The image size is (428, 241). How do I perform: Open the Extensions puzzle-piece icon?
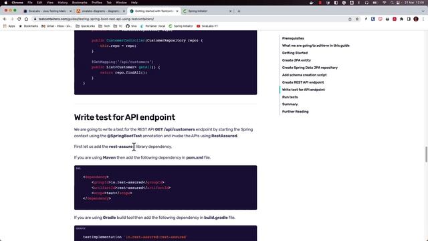click(x=401, y=19)
